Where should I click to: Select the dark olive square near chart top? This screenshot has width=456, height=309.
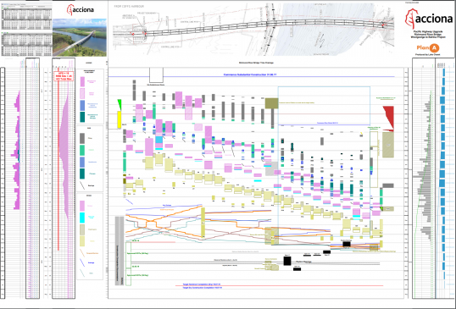tap(271, 103)
